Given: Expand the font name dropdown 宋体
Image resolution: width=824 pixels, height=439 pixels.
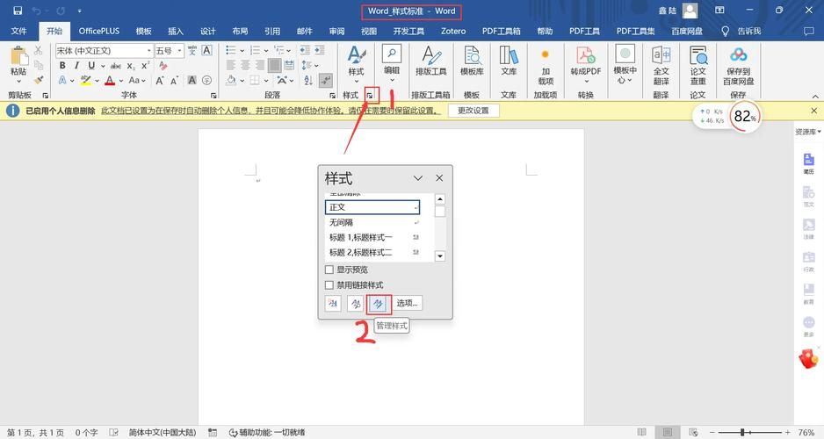Looking at the screenshot, I should click(x=148, y=51).
